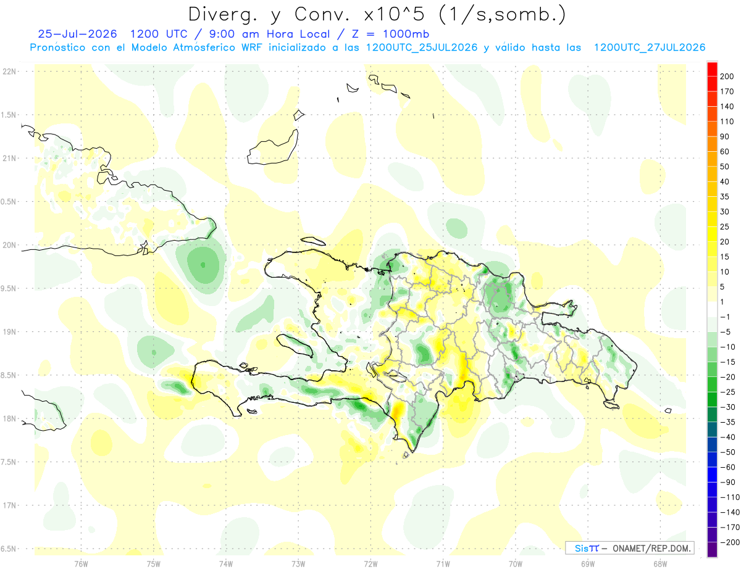741x572 pixels.
Task: Click the "-140" colorbar value
Action: pyautogui.click(x=729, y=512)
